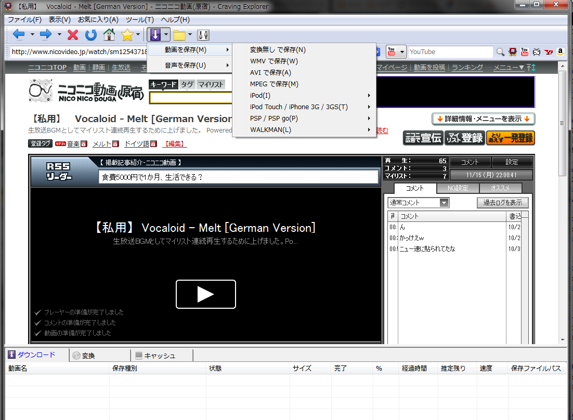This screenshot has width=573, height=420.
Task: Open the Favorites star dropdown arrow
Action: [x=138, y=35]
